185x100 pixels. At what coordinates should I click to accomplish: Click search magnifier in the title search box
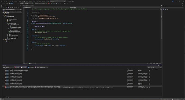pyautogui.click(x=65, y=1)
